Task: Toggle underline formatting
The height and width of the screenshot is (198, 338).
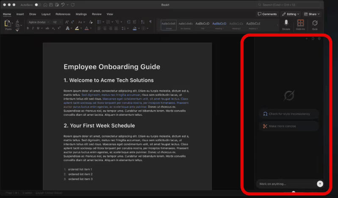Action: tap(38, 28)
